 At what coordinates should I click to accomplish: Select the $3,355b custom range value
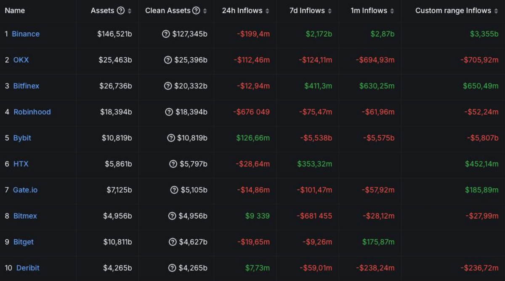tap(484, 34)
